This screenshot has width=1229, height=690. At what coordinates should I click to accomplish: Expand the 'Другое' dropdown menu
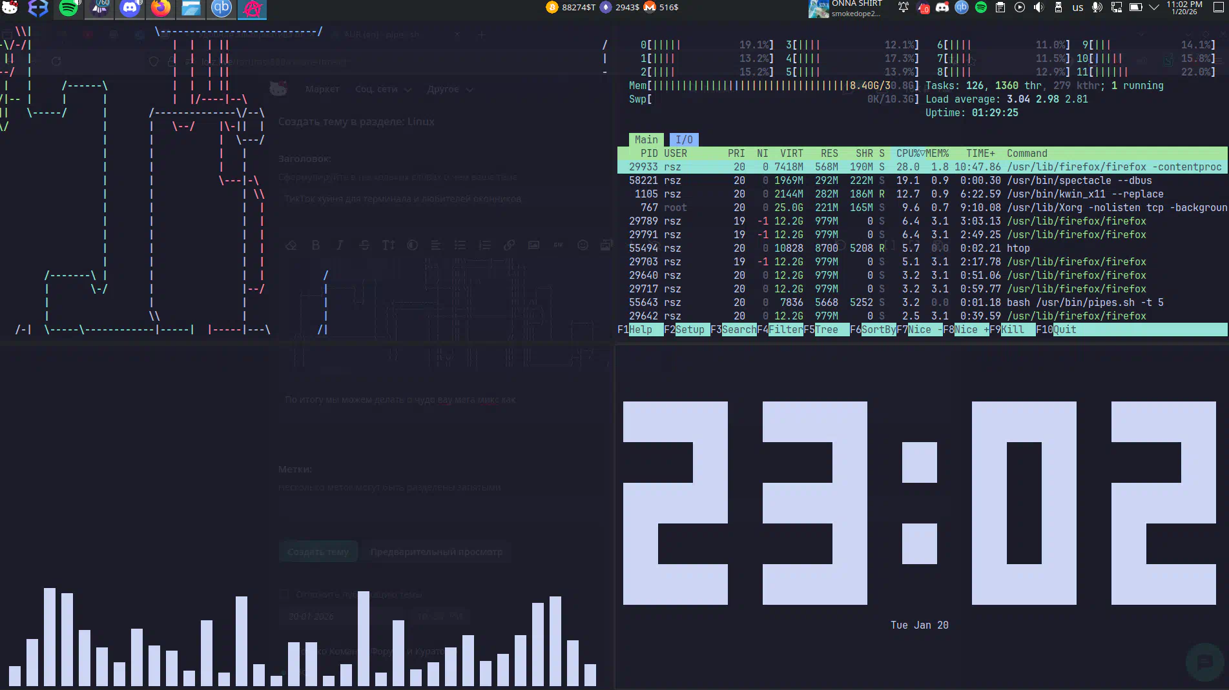click(x=449, y=90)
